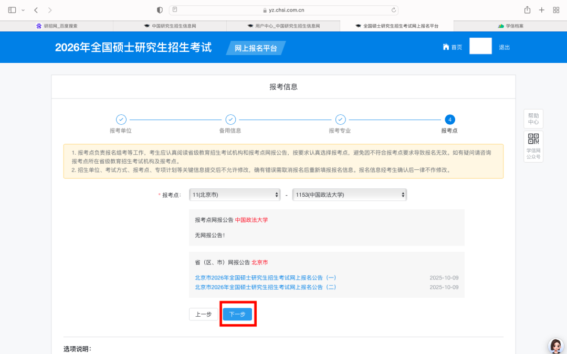Click the 下一步 button
567x354 pixels.
pos(237,314)
